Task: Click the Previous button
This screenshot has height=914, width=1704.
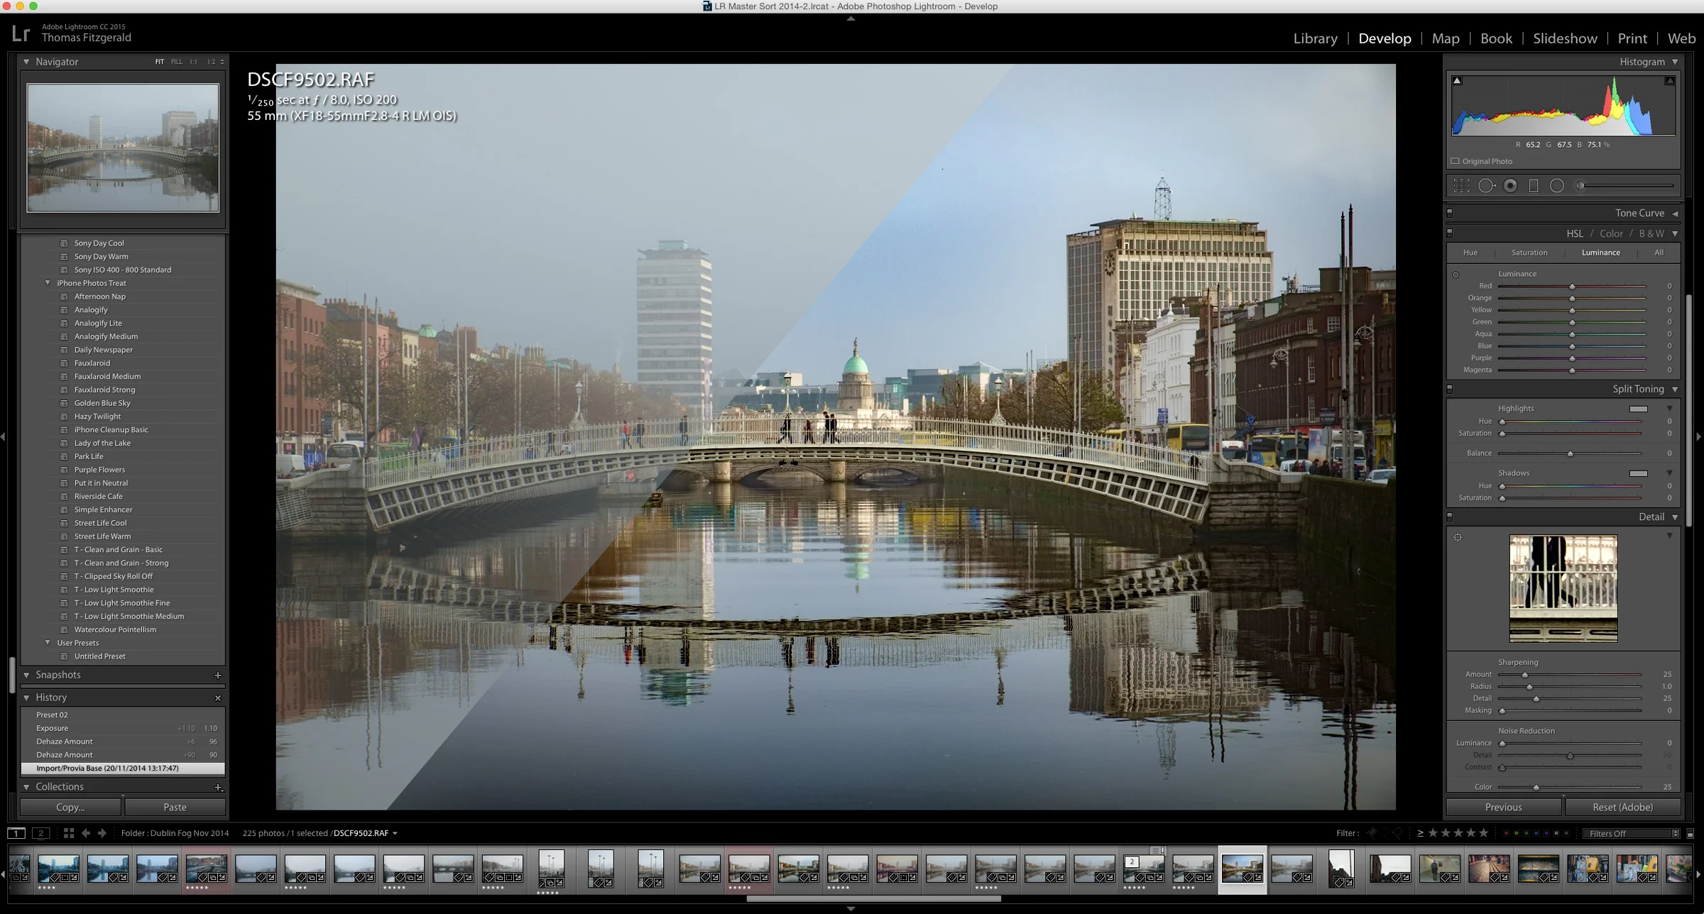Action: click(1503, 808)
